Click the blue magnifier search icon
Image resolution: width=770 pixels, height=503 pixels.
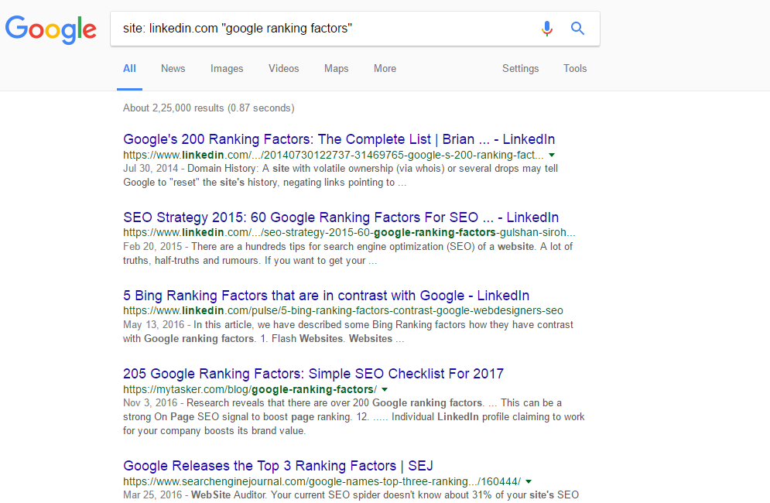pos(577,29)
